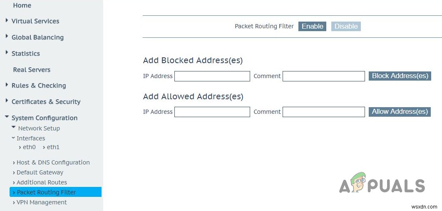Expand the Global Balancing section

click(x=7, y=37)
